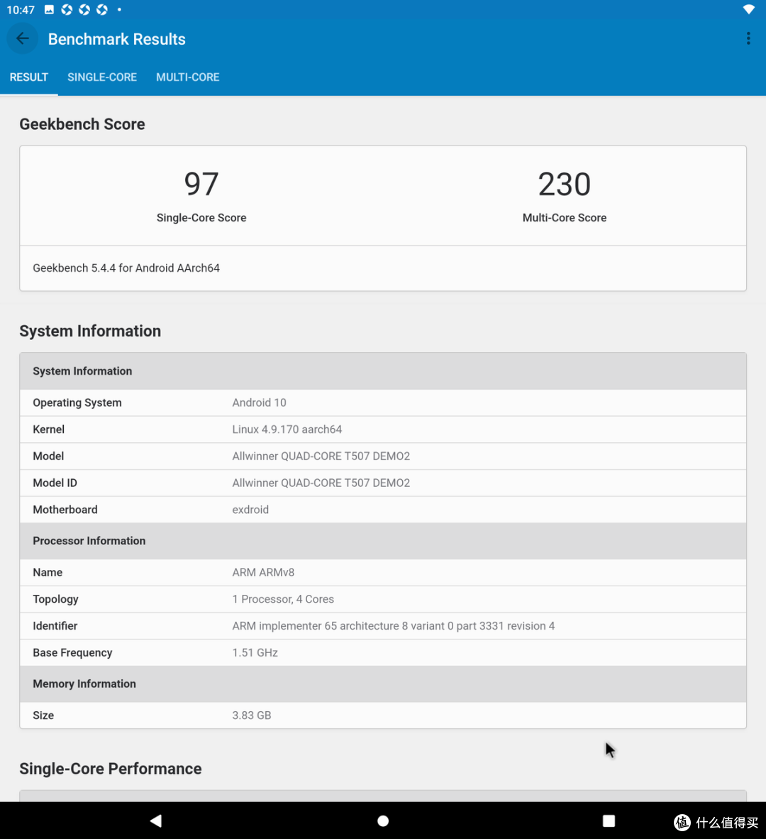This screenshot has width=766, height=839.
Task: Tap the ARM implementer 65 identifier value
Action: tap(394, 625)
